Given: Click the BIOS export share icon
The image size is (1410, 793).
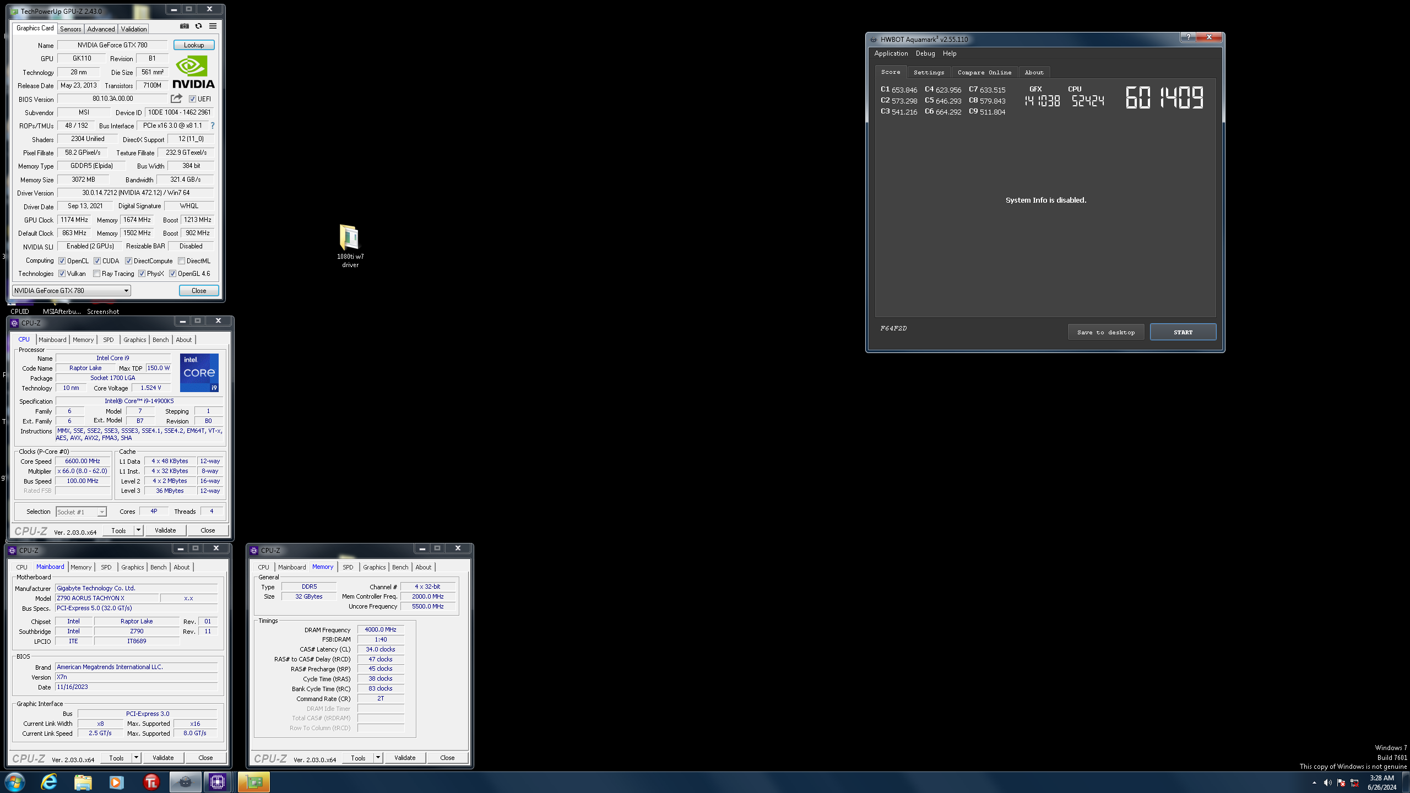Looking at the screenshot, I should tap(176, 99).
